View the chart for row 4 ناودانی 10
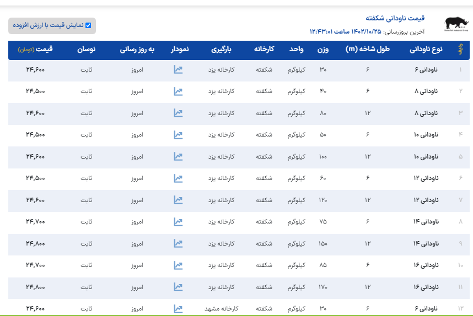This screenshot has width=473, height=316. [x=178, y=135]
